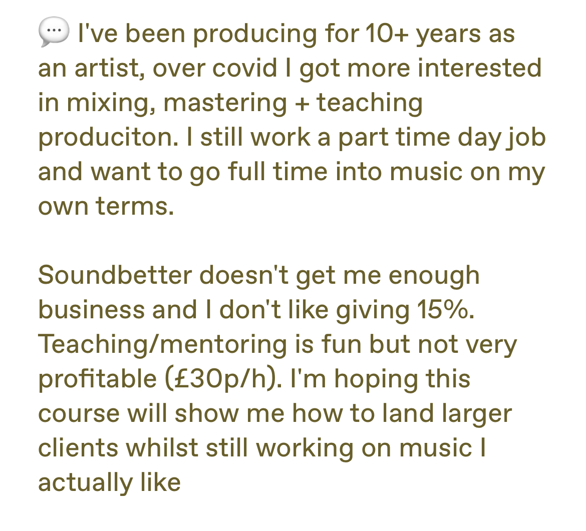Click the rate "(£30p/h)"
This screenshot has height=531, width=586.
coord(221,379)
